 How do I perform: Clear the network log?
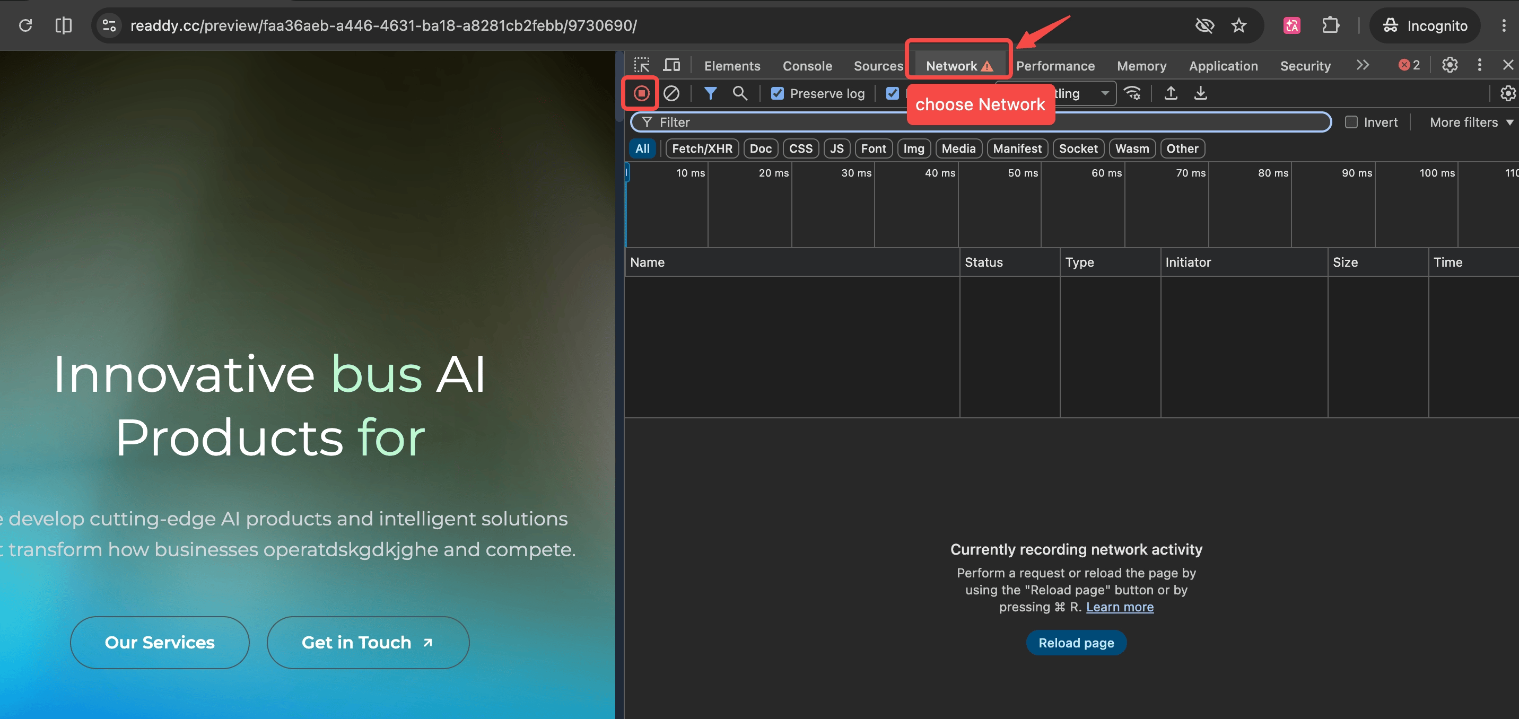pyautogui.click(x=671, y=93)
